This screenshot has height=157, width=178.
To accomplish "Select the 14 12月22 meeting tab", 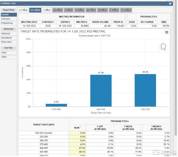I will [x=35, y=10].
